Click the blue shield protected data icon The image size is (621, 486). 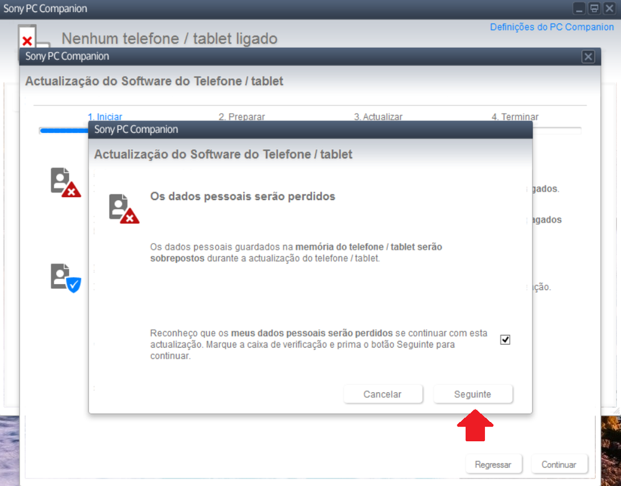tap(65, 278)
